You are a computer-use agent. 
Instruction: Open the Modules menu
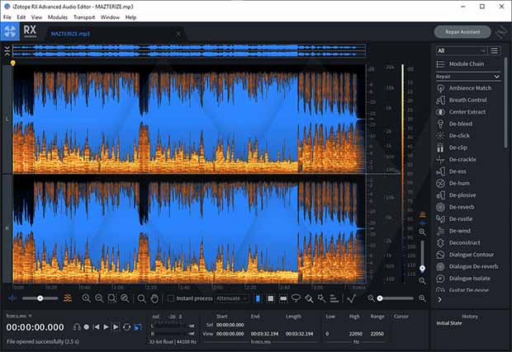point(58,17)
